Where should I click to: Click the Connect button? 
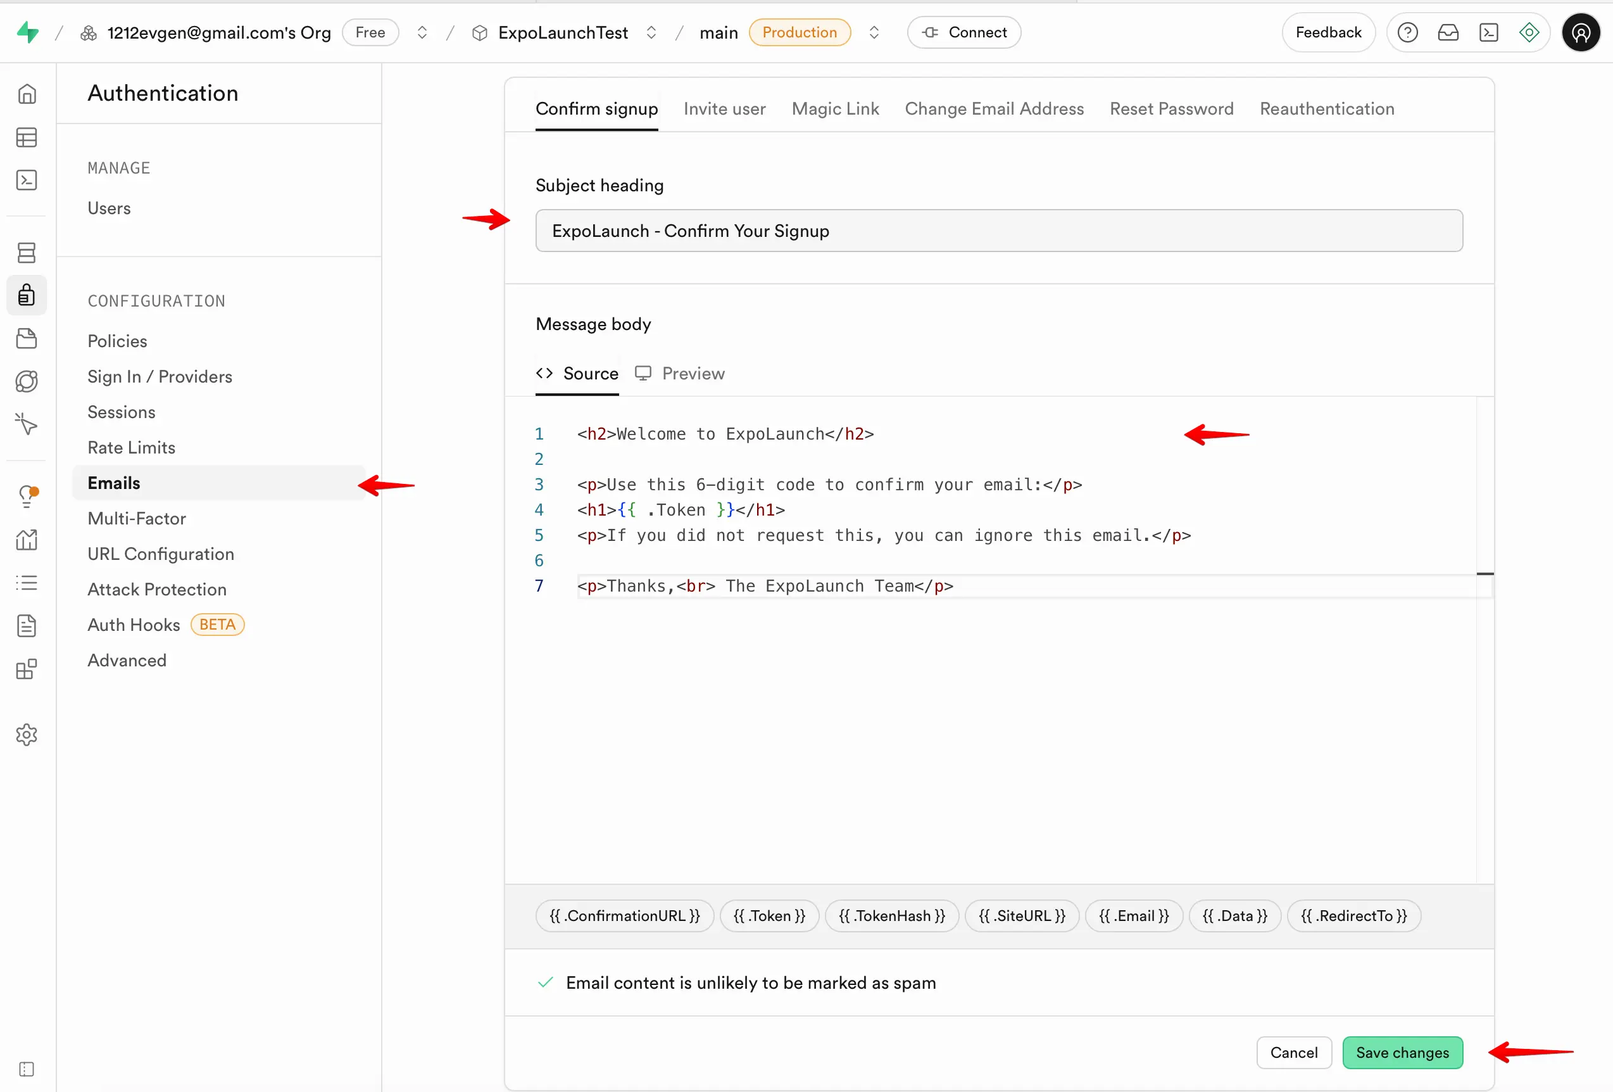[963, 32]
